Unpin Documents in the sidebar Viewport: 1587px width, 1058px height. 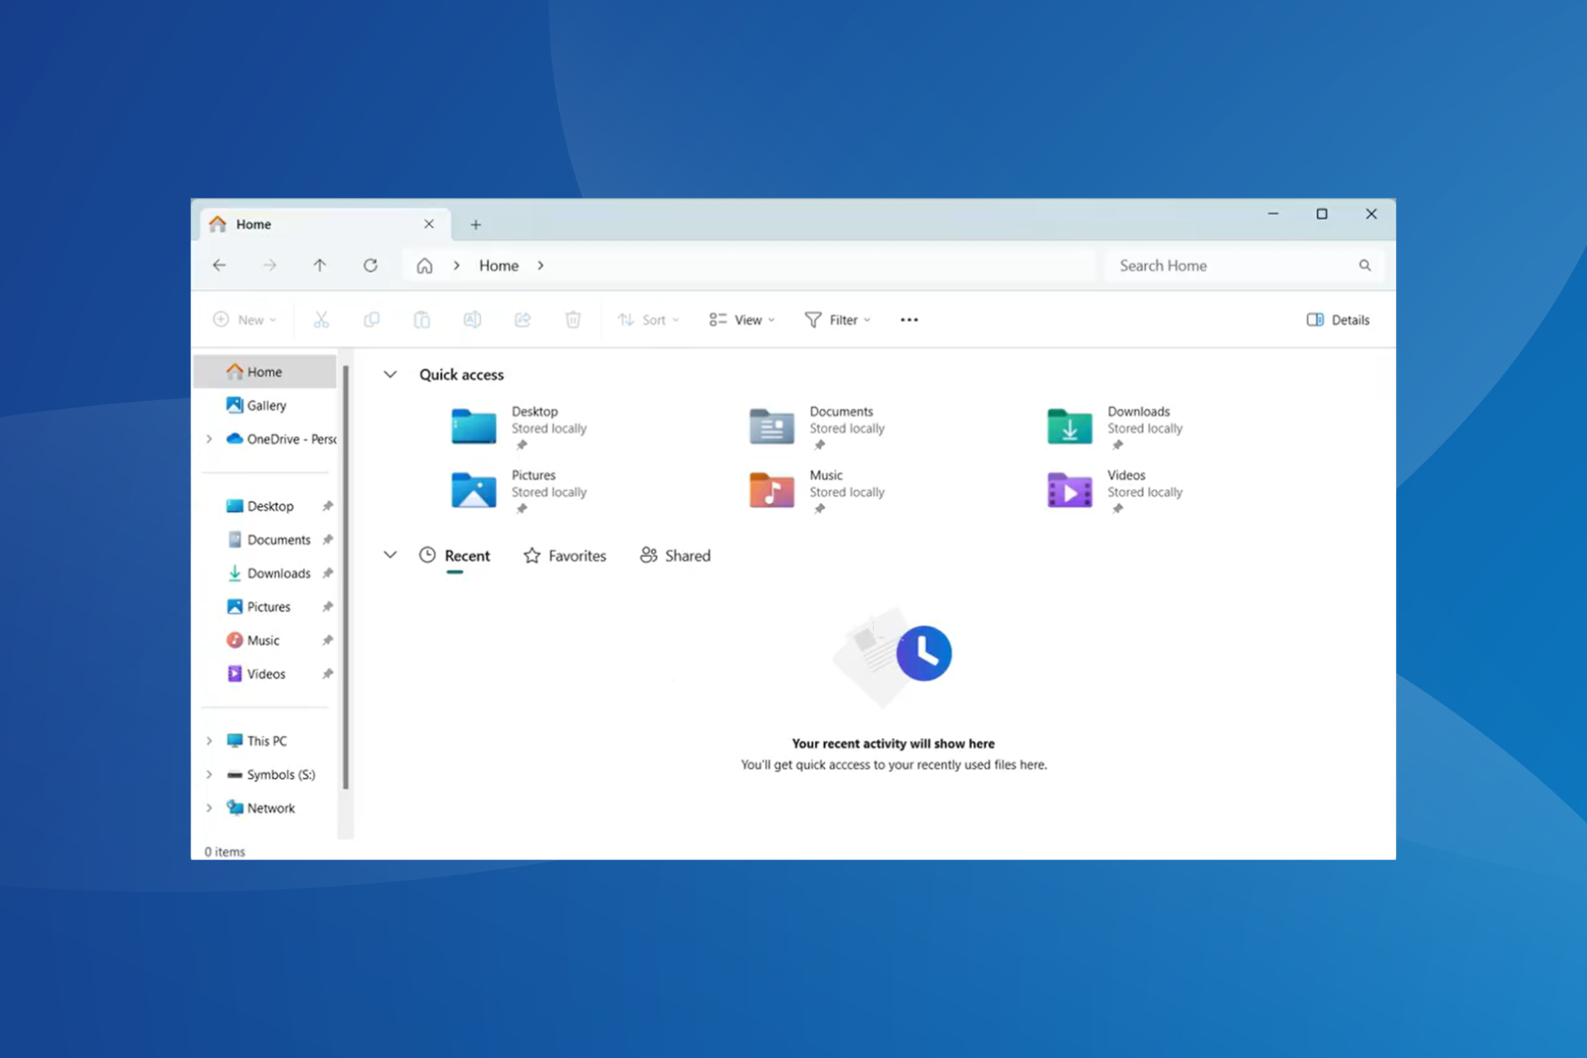(327, 540)
